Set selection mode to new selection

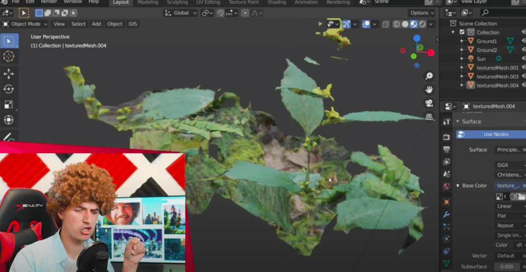pos(39,13)
